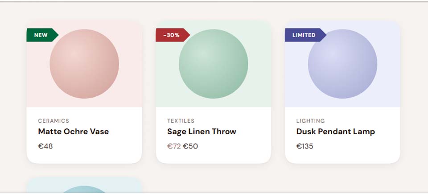Select the CERAMICS category label
This screenshot has width=428, height=194.
[53, 121]
